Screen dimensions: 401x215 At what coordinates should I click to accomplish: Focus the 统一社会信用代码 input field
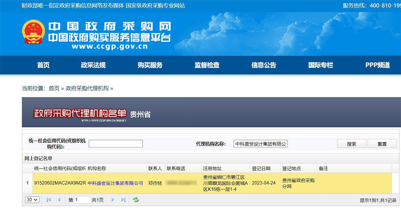[116, 144]
